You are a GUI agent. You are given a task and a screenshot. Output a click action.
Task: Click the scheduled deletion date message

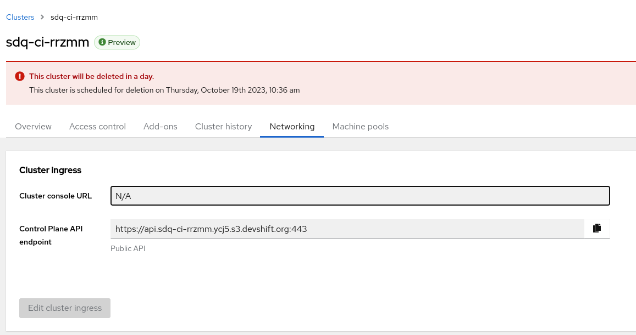[x=164, y=90]
